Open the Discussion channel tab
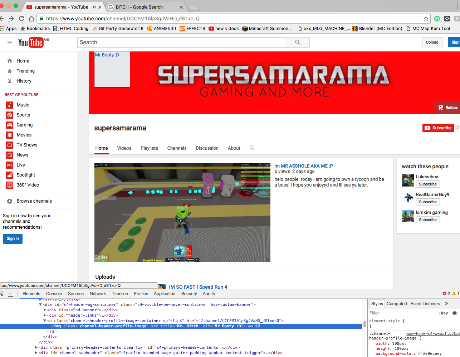 coord(207,148)
